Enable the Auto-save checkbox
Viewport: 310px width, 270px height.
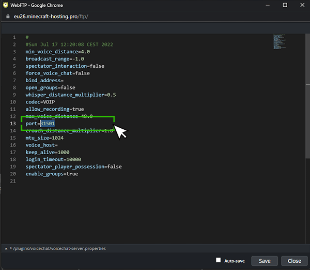[x=218, y=260]
